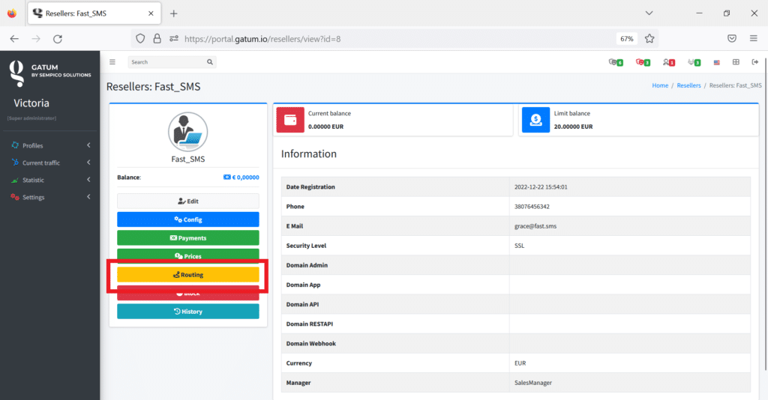Click the 67% zoom level indicator

pyautogui.click(x=626, y=39)
